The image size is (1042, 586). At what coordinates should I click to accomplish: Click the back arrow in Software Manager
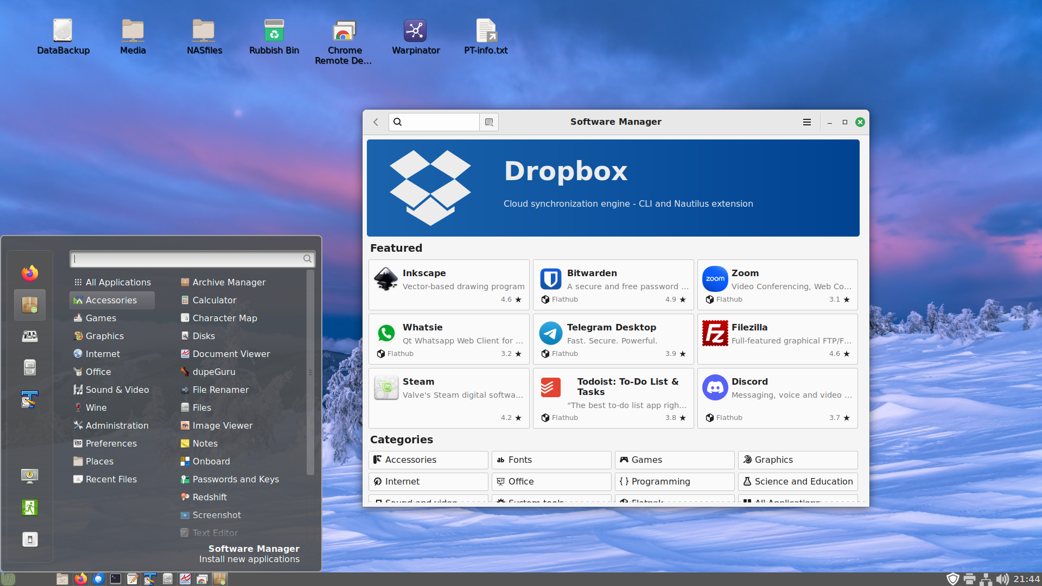point(376,122)
